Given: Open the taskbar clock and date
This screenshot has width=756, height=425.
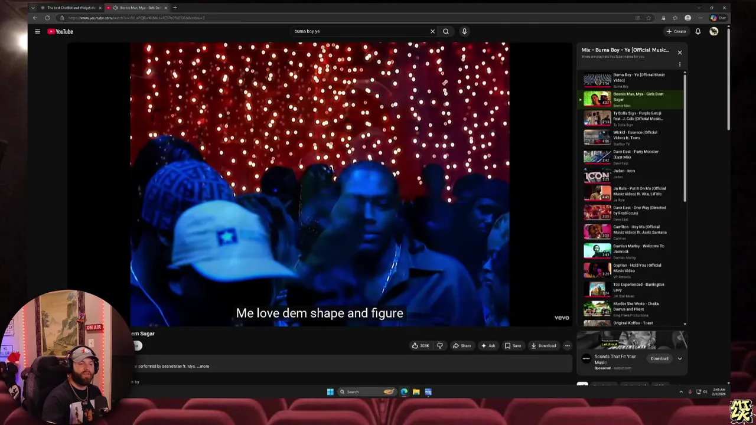Looking at the screenshot, I should click(719, 391).
